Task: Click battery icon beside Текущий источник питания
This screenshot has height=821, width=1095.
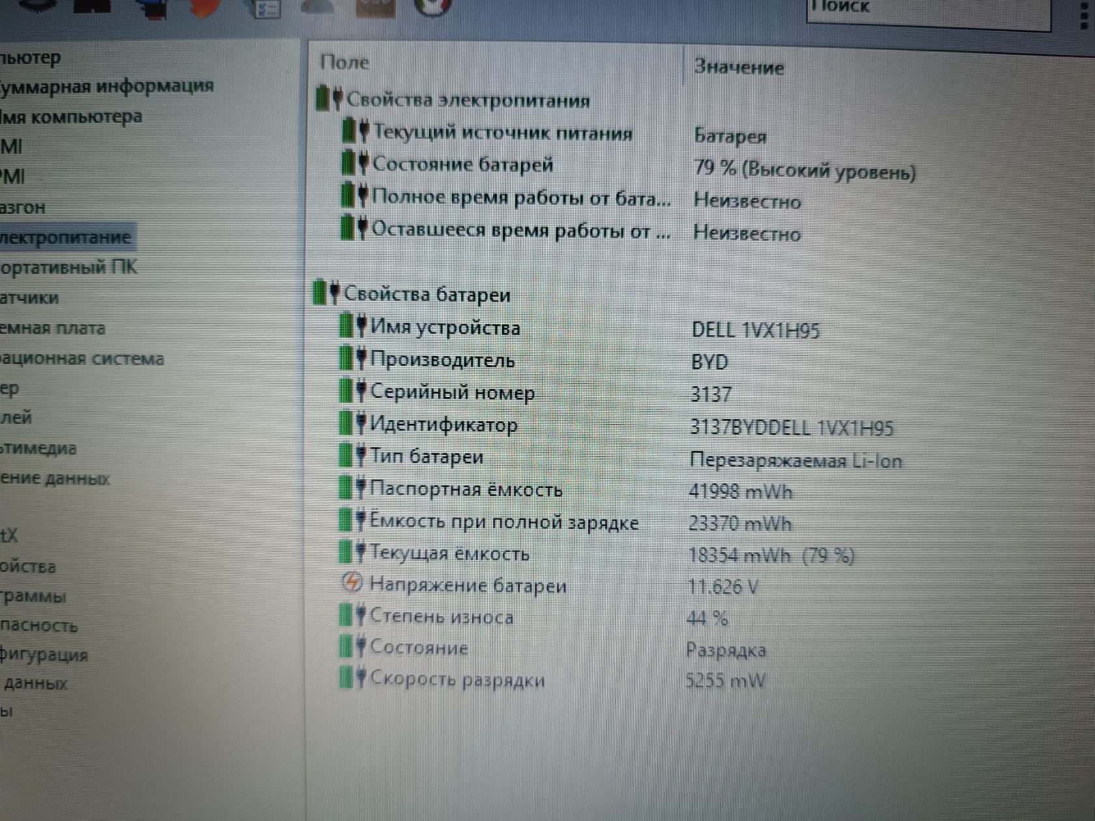Action: [x=356, y=130]
